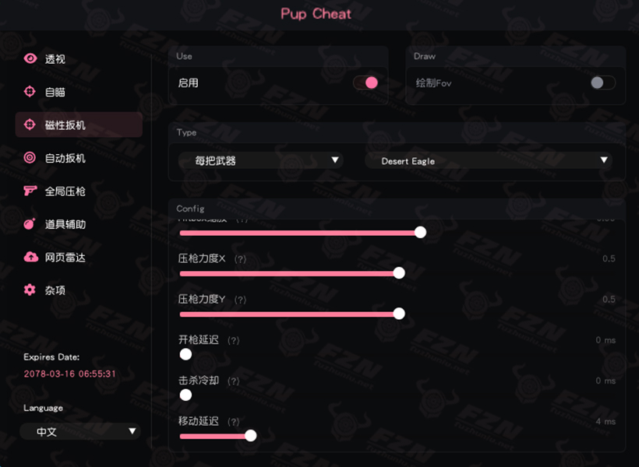Open the cloud icon for 网页雷达

pyautogui.click(x=30, y=257)
